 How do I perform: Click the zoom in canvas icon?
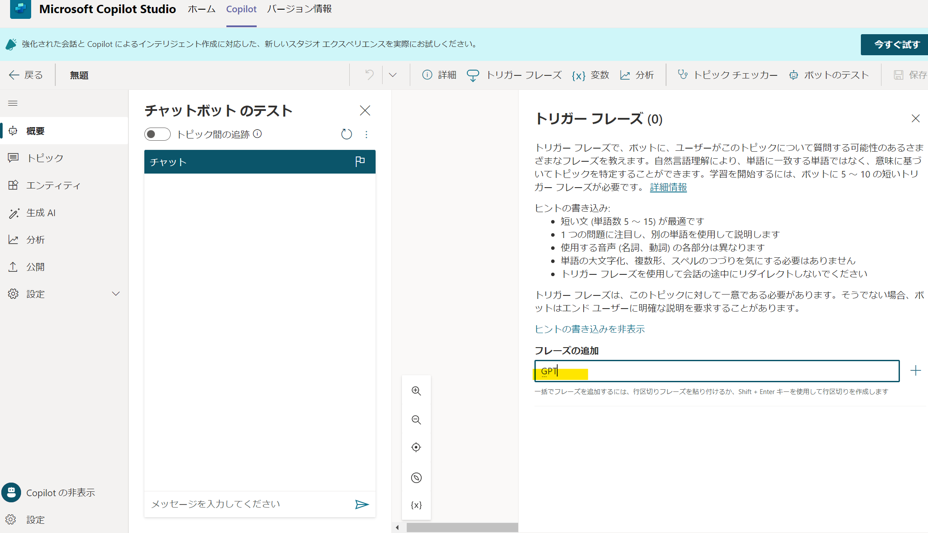416,391
